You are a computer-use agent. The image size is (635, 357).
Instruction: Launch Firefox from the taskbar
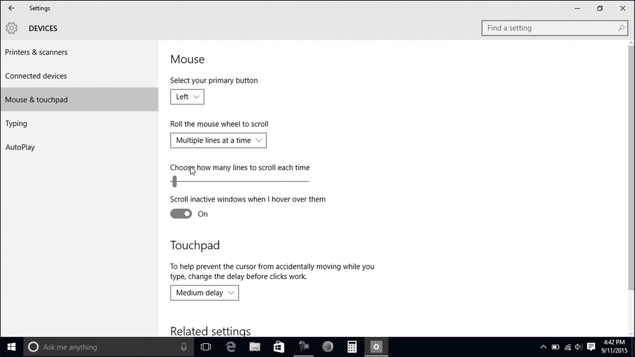(x=327, y=346)
